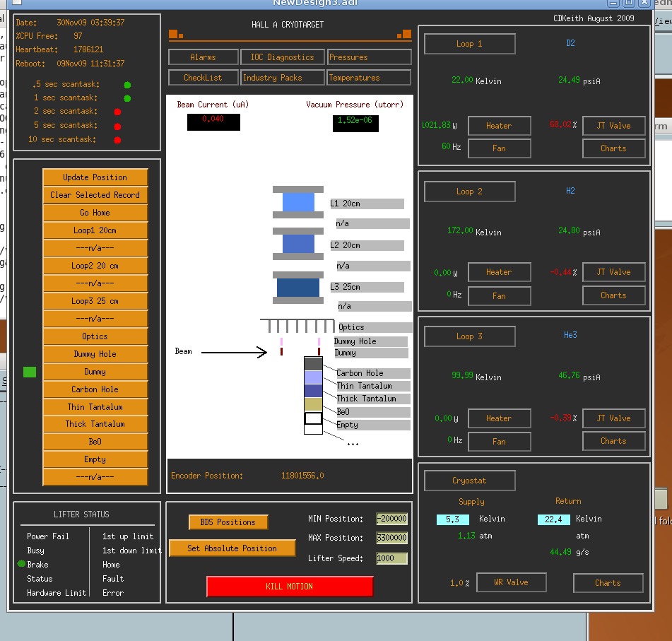Click Set Absolute Position button
This screenshot has height=641, width=672.
232,548
